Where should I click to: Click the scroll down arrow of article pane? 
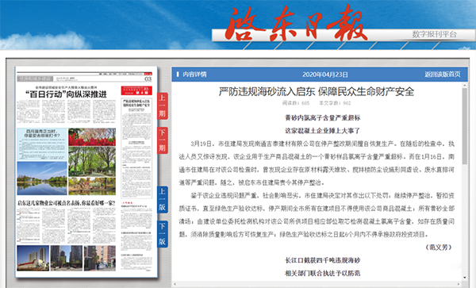point(465,278)
